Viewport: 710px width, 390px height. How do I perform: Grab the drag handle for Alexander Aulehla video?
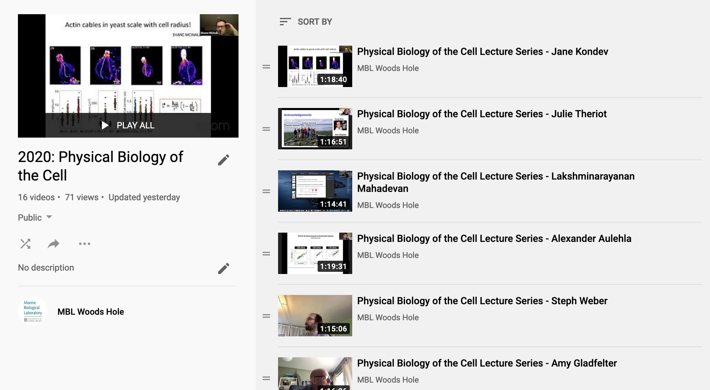266,254
